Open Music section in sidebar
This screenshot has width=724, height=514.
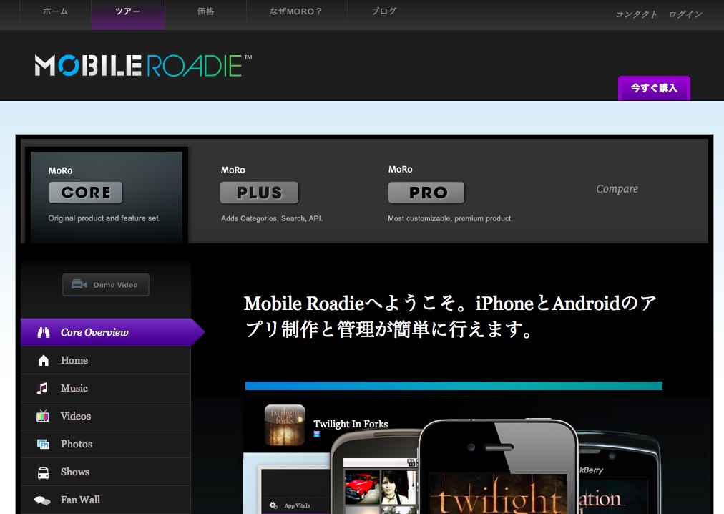[106, 388]
